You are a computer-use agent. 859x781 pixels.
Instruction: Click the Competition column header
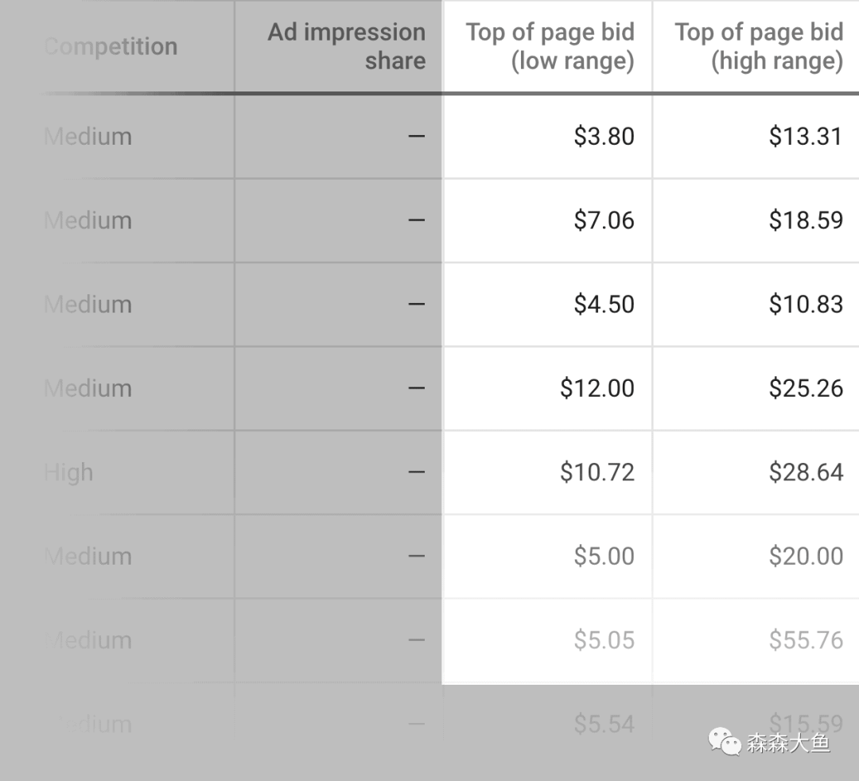tap(111, 46)
